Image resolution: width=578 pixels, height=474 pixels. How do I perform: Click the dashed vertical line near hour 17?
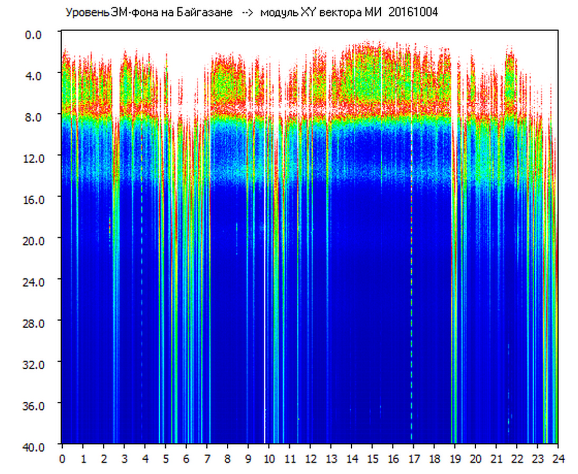pos(411,316)
